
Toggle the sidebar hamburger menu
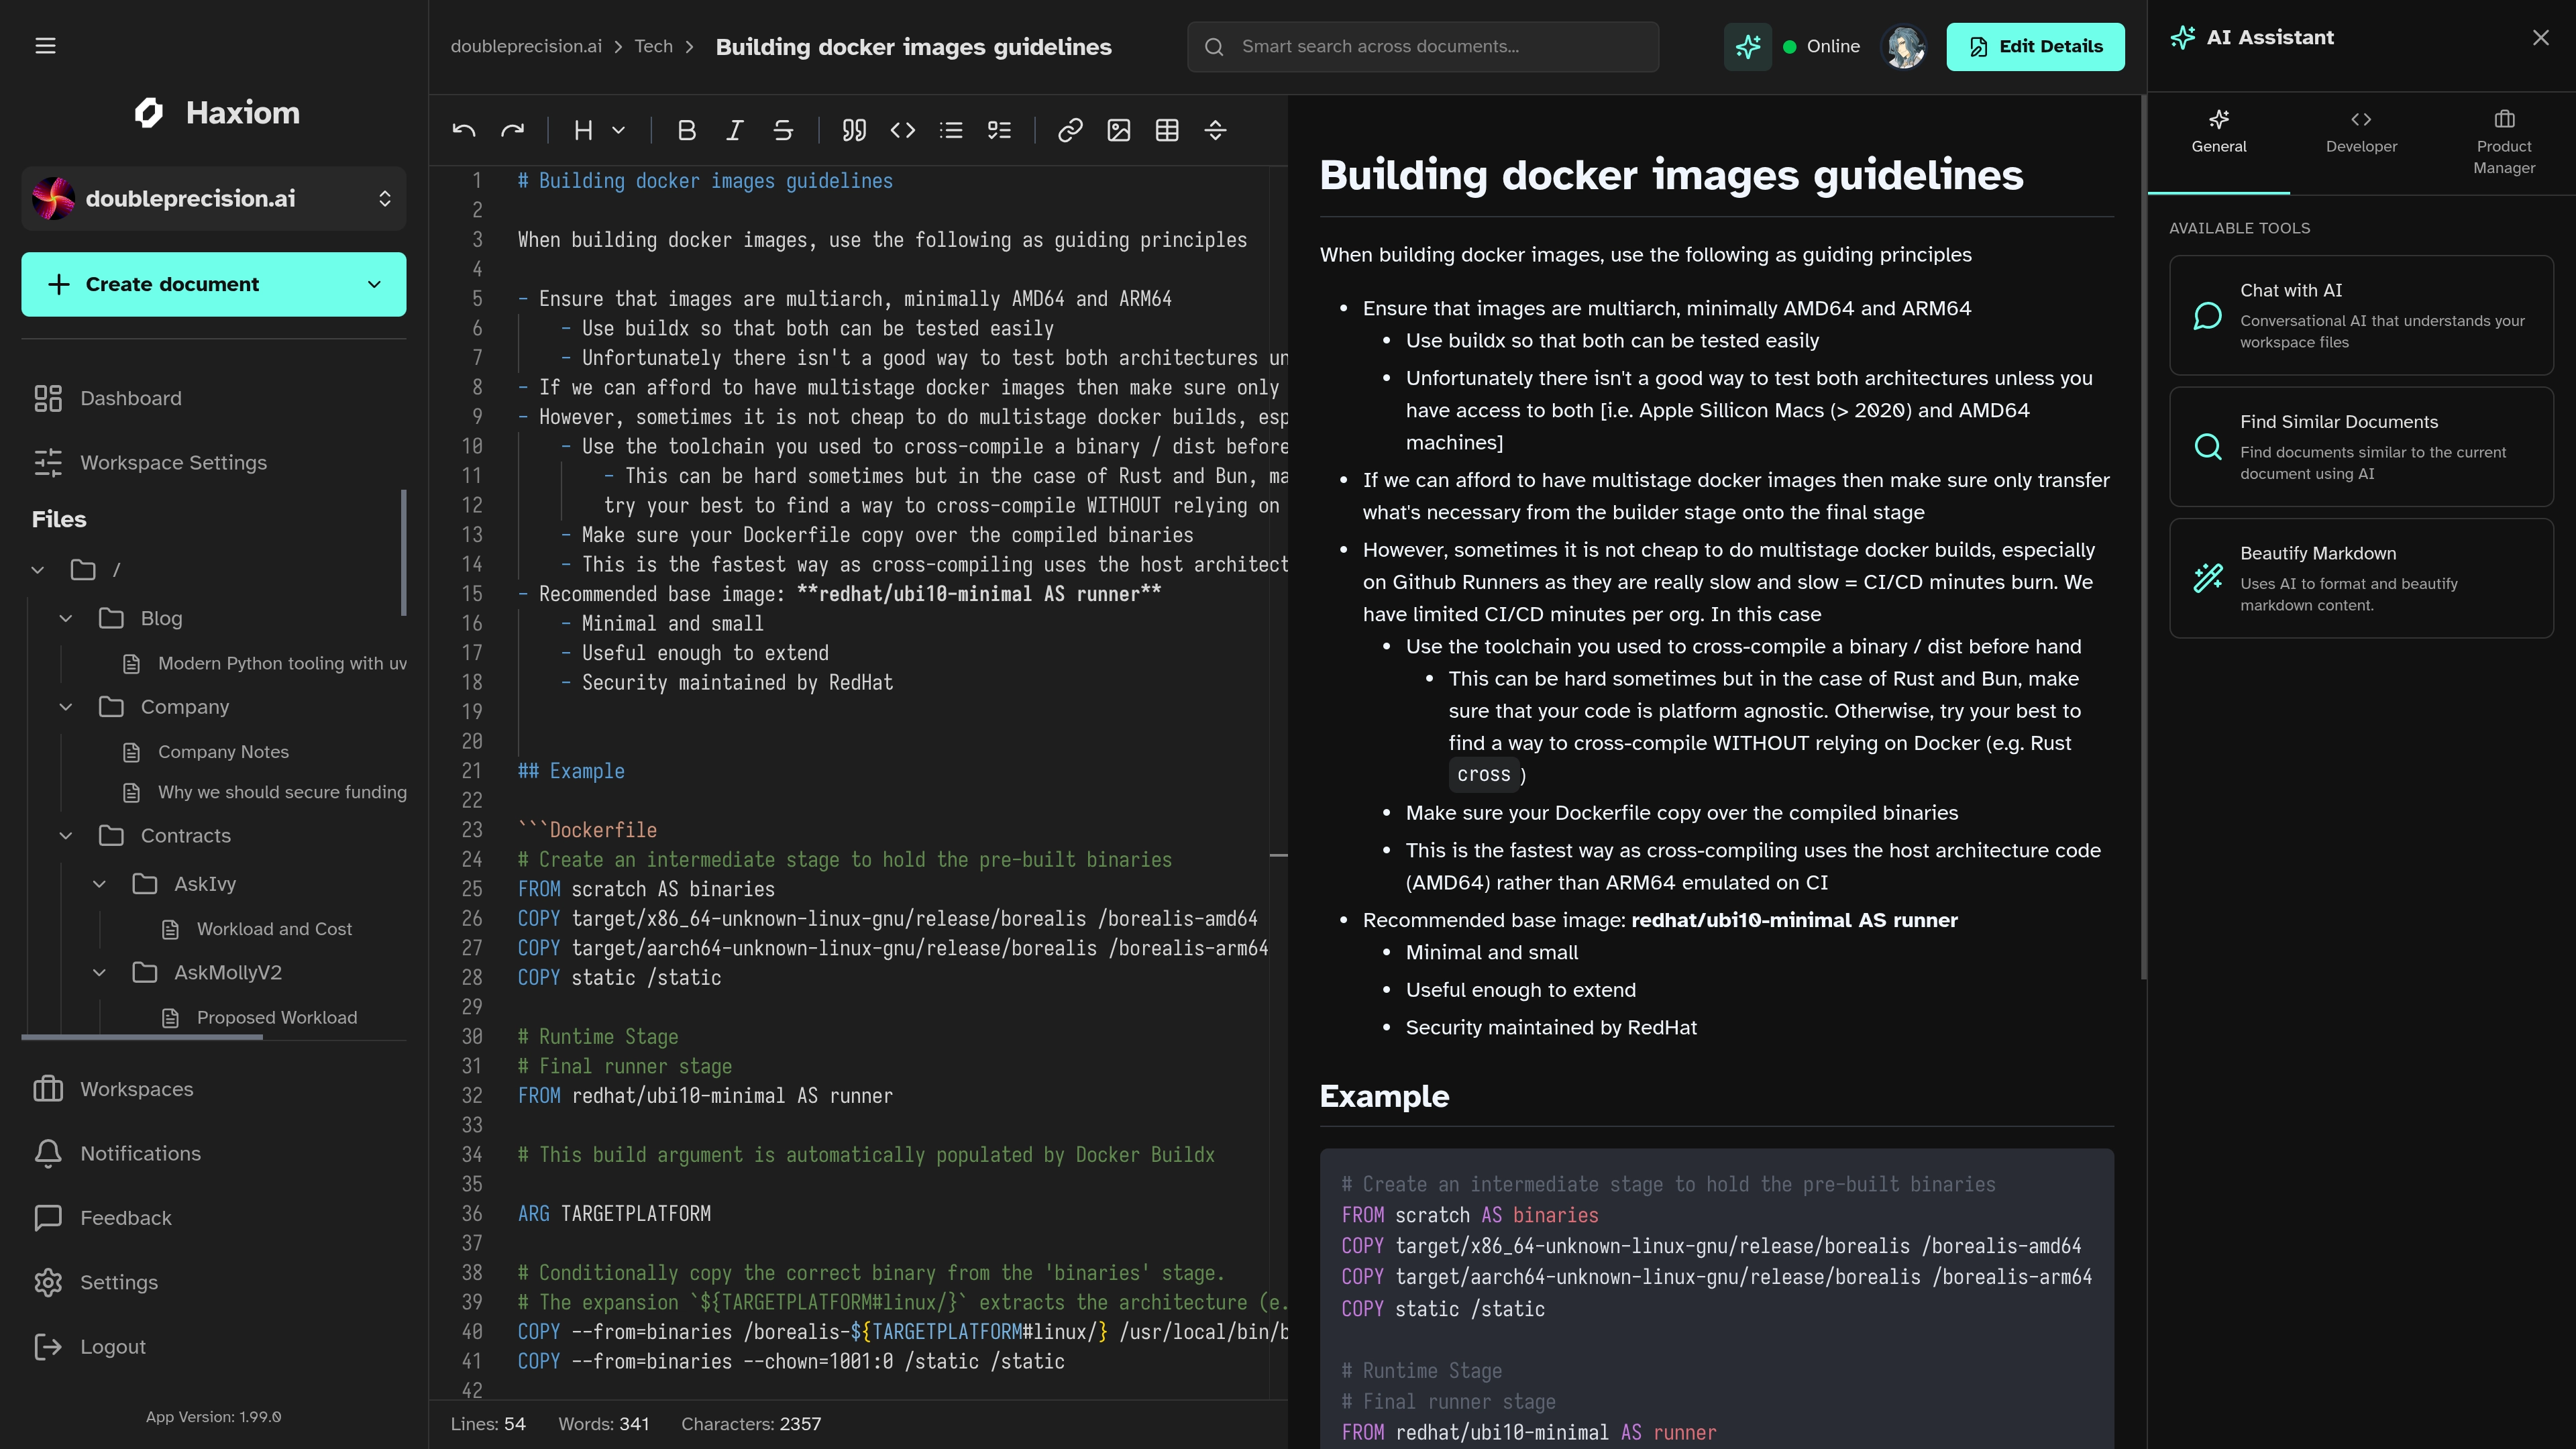pos(45,46)
